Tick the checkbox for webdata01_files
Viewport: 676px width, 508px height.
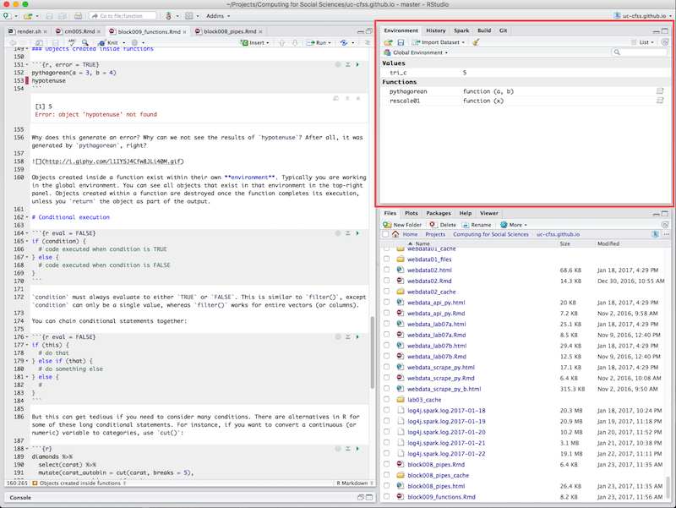[x=386, y=259]
